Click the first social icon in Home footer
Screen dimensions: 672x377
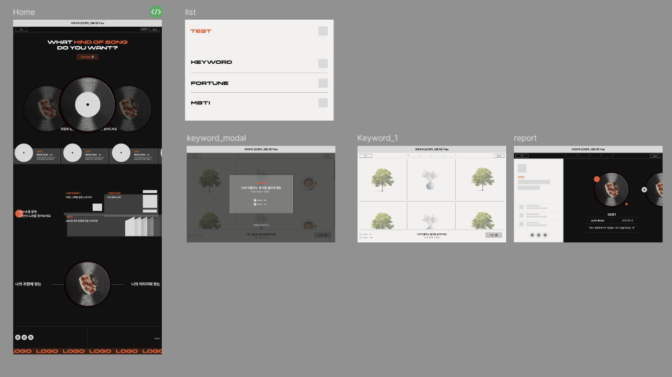click(17, 338)
